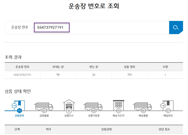Click the 집화출발 step 02 truck icon

[x=44, y=106]
